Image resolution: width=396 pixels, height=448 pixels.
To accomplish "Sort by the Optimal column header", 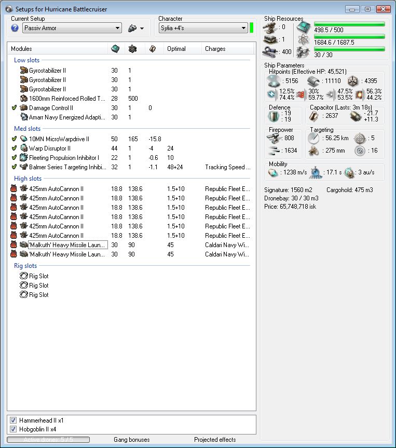I will point(183,49).
